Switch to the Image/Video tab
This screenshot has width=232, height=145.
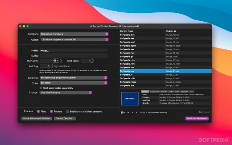(x=155, y=92)
